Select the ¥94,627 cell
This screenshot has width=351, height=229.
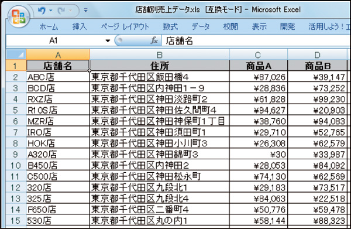(259, 110)
